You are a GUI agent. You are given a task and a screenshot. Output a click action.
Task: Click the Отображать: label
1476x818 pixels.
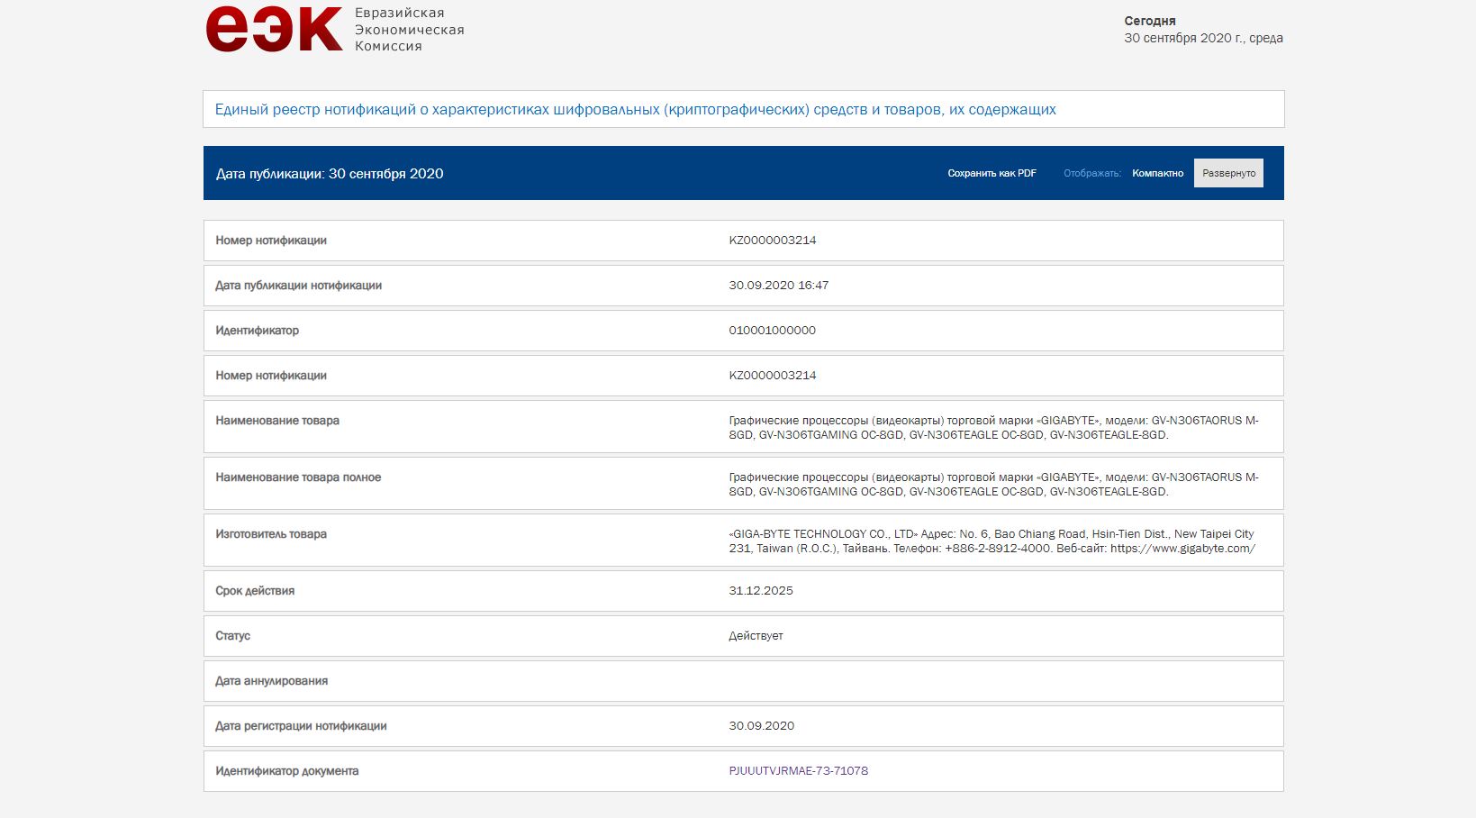1092,173
